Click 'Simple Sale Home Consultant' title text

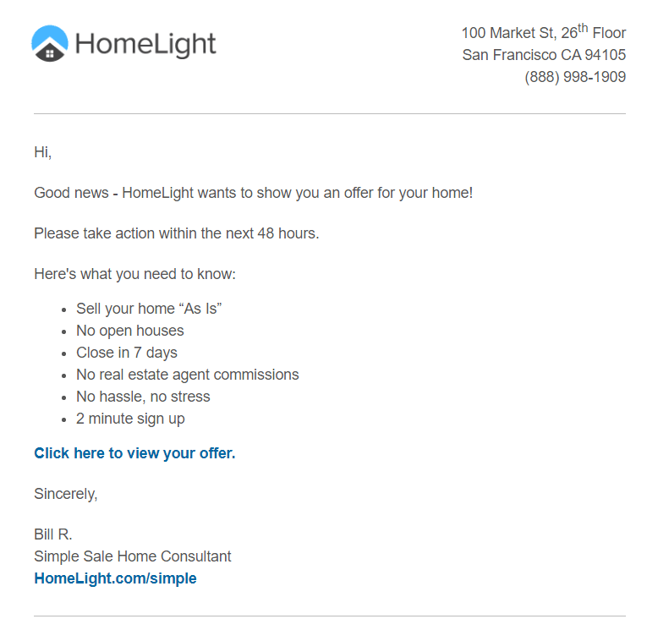(x=133, y=556)
